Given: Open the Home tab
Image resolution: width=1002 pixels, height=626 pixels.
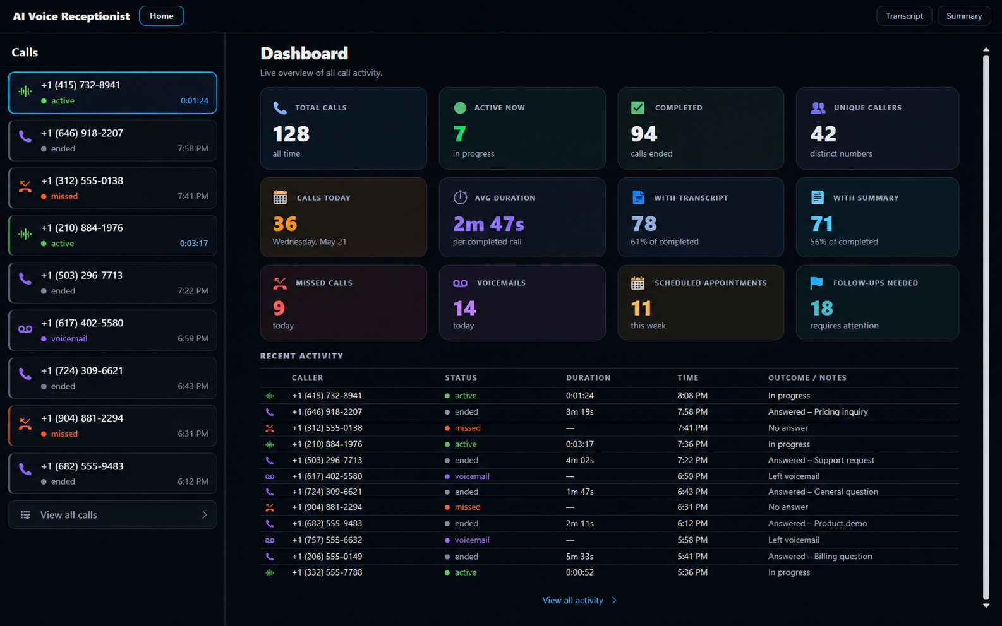Looking at the screenshot, I should click(162, 16).
